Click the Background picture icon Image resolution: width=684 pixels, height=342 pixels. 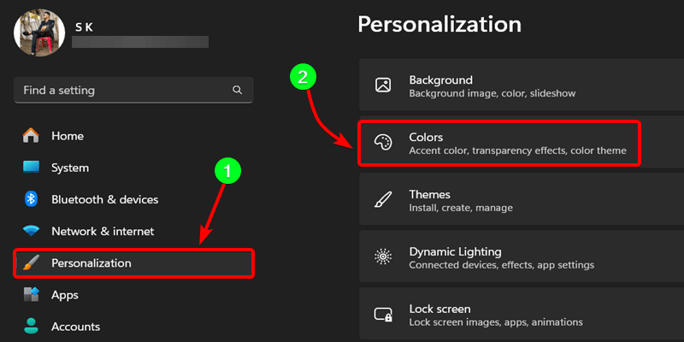coord(383,85)
